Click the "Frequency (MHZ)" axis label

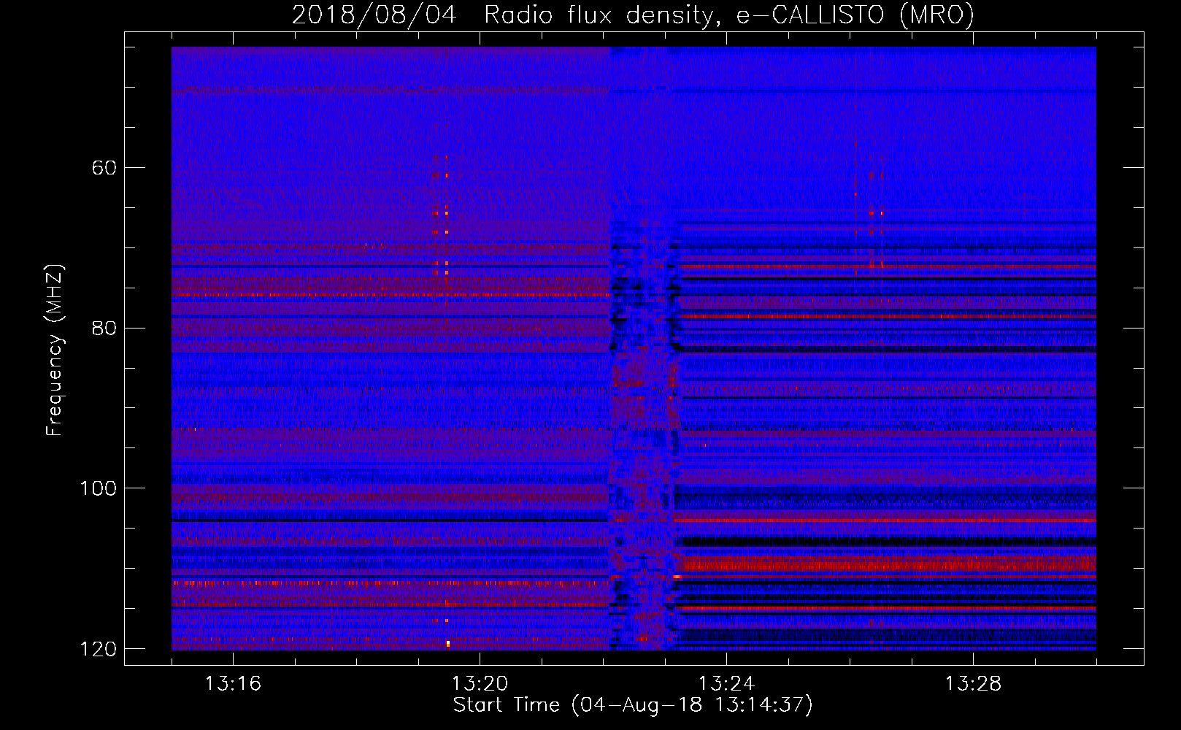point(55,350)
